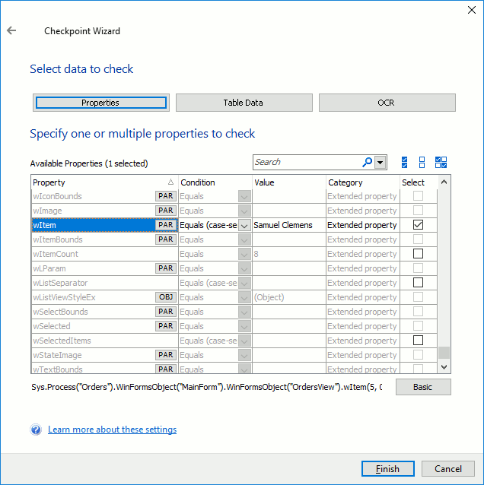Switch to Basic properties mode

click(423, 387)
